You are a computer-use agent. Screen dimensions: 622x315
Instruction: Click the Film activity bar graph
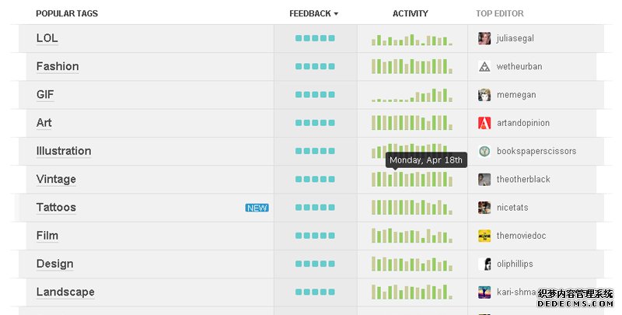point(412,236)
